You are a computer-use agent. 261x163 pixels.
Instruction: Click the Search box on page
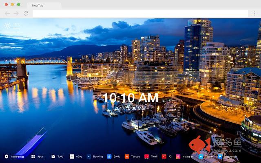[x=130, y=77]
